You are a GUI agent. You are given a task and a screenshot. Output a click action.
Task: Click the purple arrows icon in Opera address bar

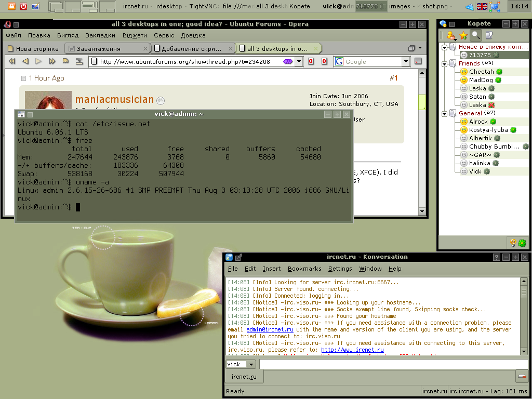pyautogui.click(x=288, y=61)
